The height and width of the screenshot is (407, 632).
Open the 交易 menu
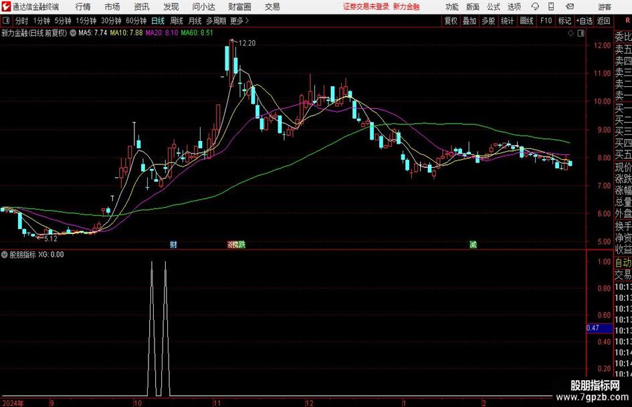point(272,7)
